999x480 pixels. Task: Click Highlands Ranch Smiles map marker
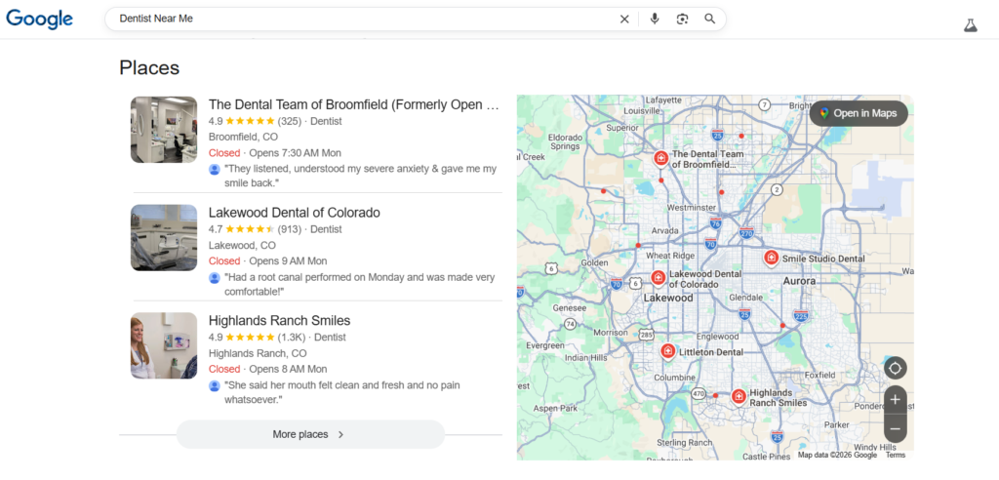[x=739, y=396]
